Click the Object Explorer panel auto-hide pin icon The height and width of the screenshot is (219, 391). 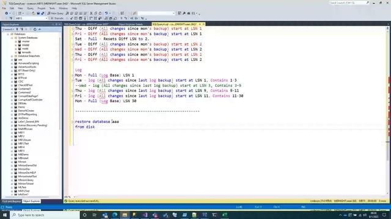[56, 24]
